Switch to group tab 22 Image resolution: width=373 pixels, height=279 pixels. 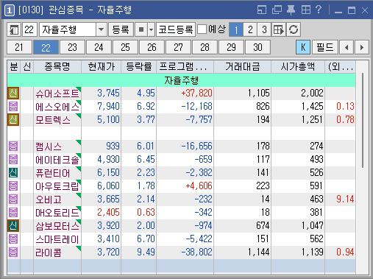46,47
